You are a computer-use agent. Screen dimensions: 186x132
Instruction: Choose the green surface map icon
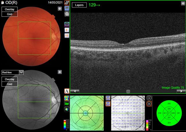(x=67, y=103)
